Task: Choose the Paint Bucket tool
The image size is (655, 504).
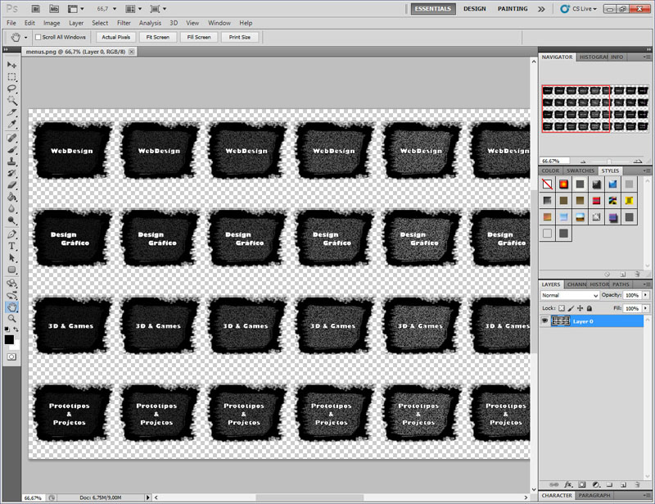Action: [x=11, y=197]
